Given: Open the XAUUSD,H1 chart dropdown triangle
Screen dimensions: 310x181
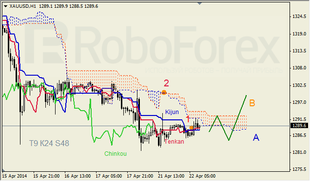Looking at the screenshot, I should coord(6,6).
